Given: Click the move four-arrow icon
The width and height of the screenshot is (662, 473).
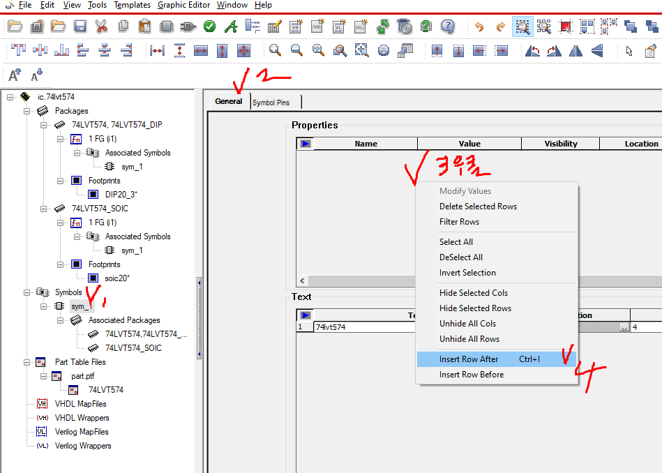Looking at the screenshot, I should (243, 51).
